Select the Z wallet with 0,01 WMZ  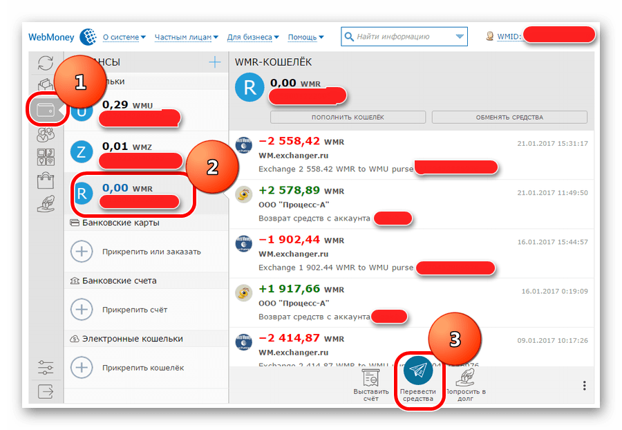coord(146,152)
